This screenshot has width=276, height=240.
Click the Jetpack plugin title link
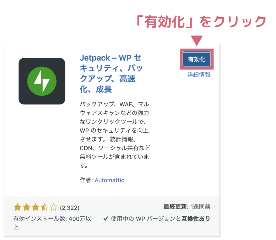tap(111, 73)
